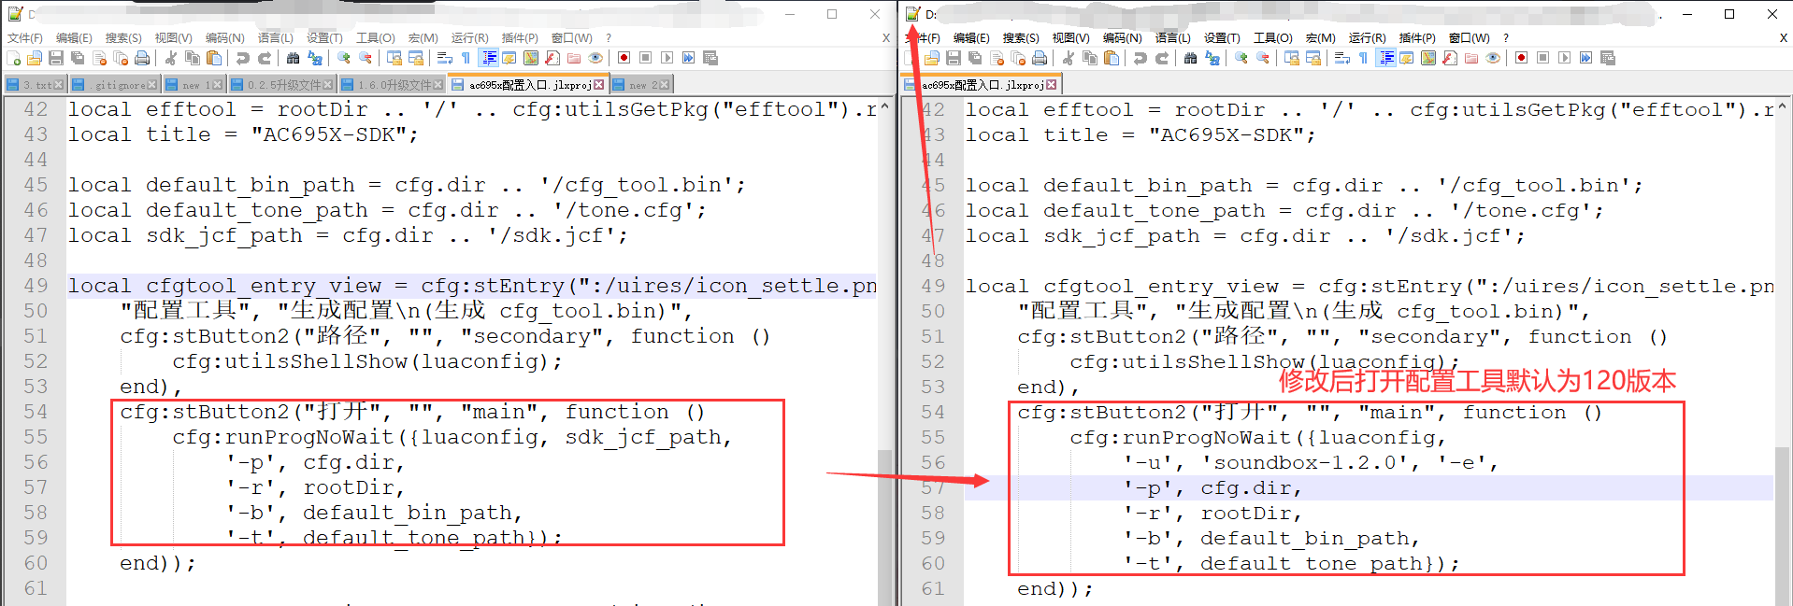The width and height of the screenshot is (1793, 606).
Task: Click Save All icon in the right window
Action: pyautogui.click(x=975, y=58)
